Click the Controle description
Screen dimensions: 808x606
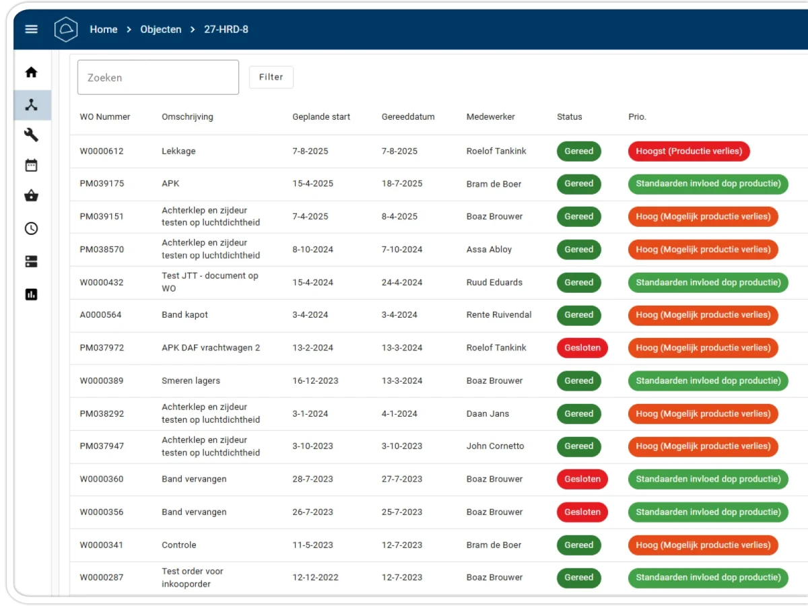(x=179, y=545)
